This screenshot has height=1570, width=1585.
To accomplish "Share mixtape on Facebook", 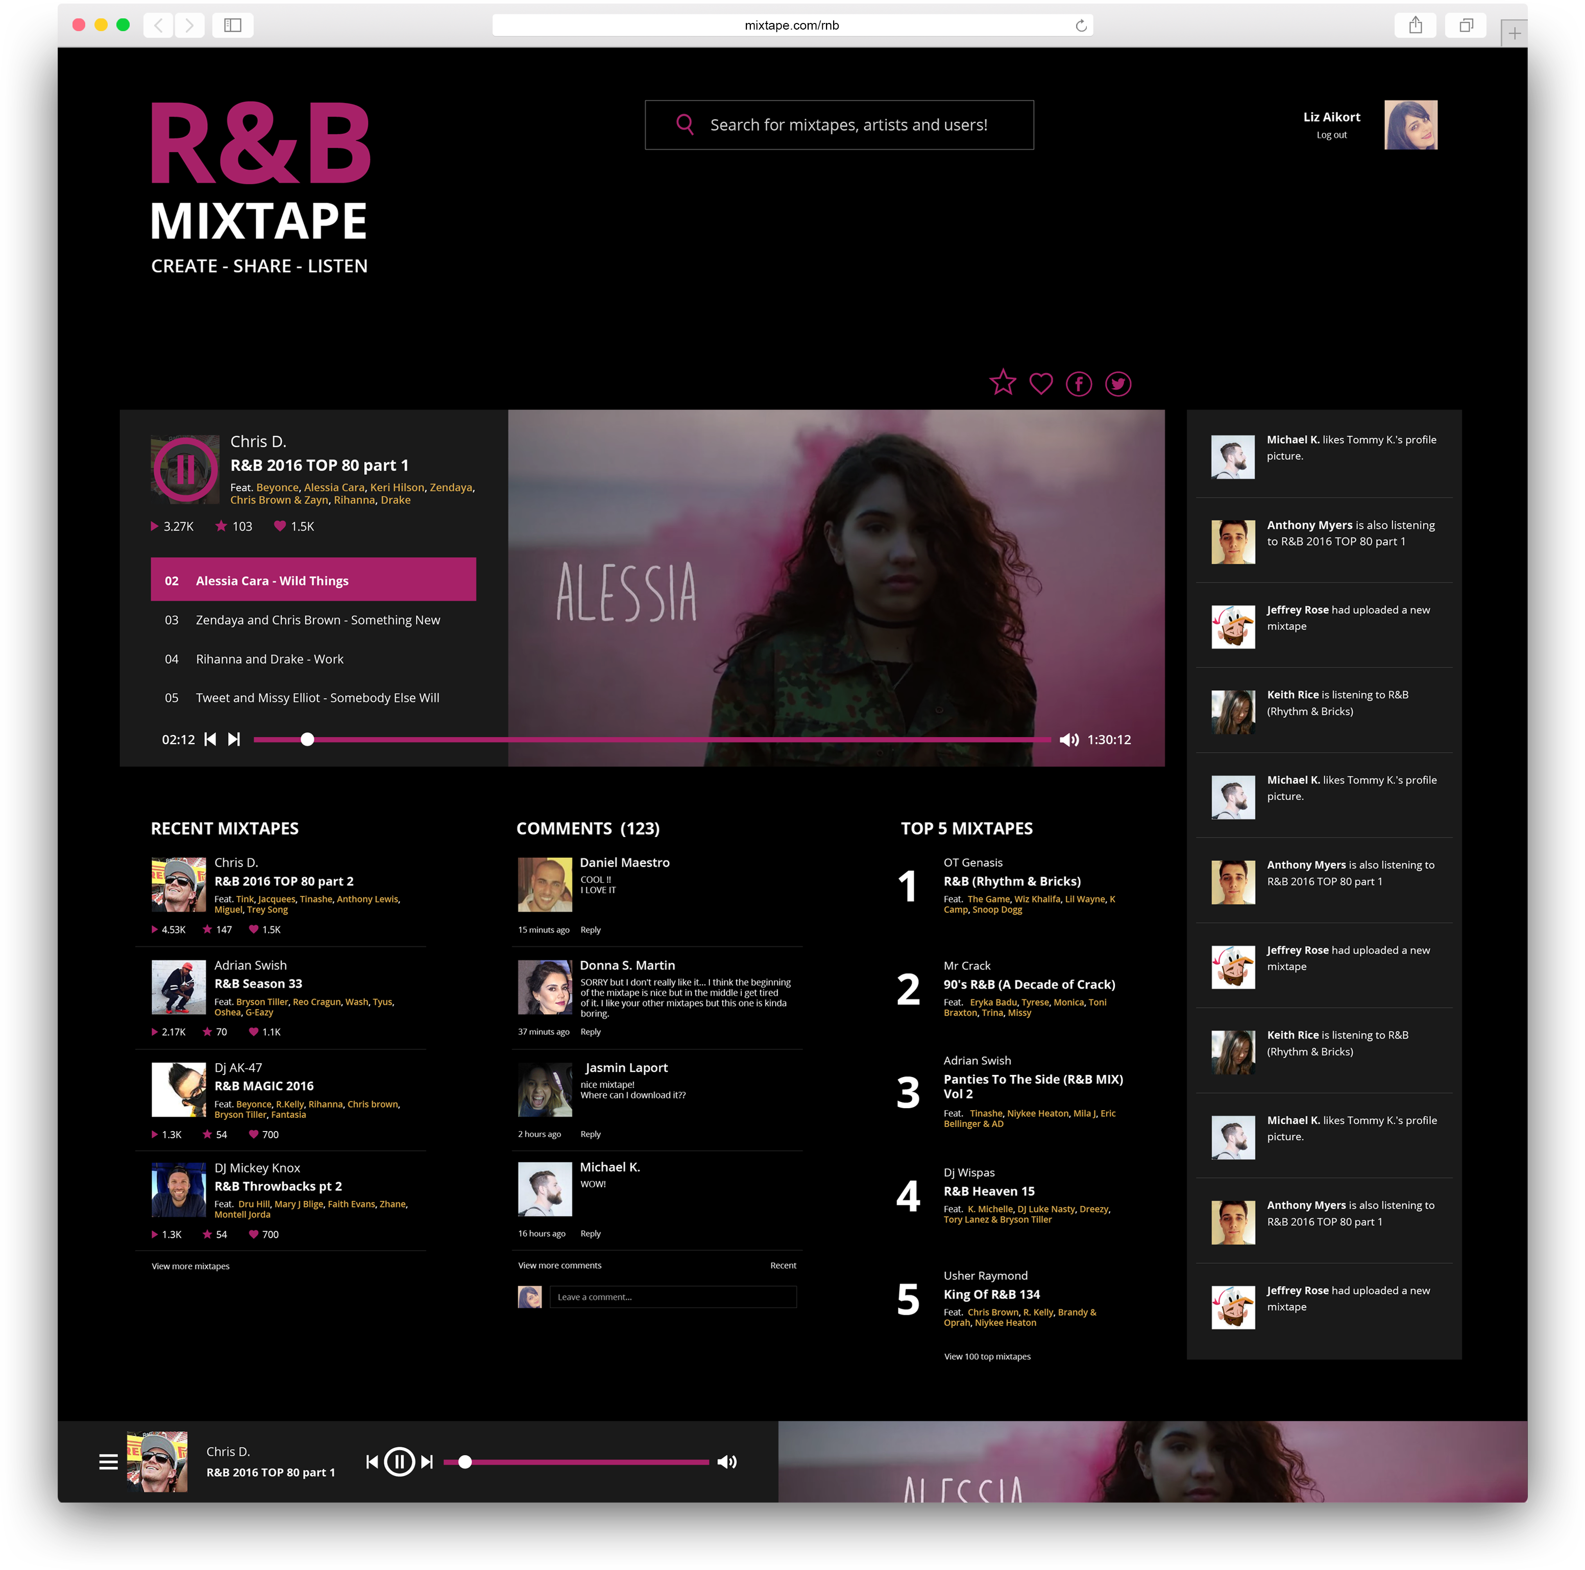I will pos(1079,384).
